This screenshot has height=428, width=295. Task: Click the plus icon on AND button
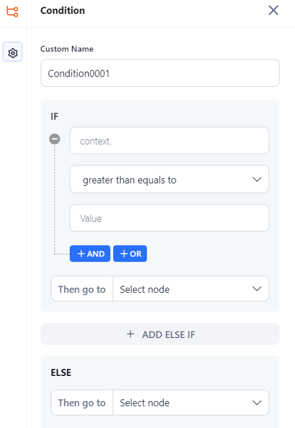pos(81,254)
